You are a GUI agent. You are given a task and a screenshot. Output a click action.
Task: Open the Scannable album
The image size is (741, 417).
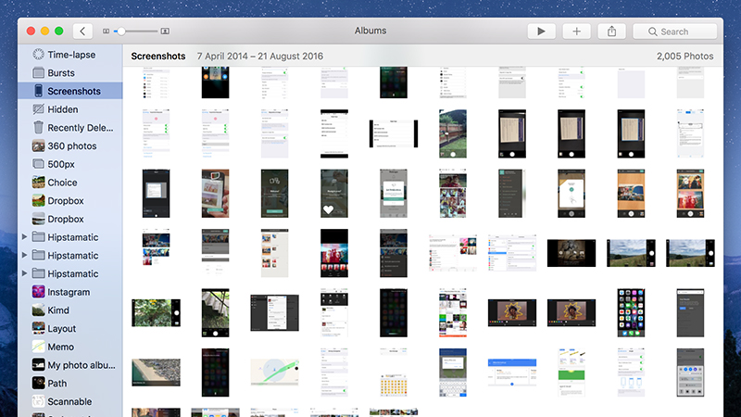pos(70,401)
